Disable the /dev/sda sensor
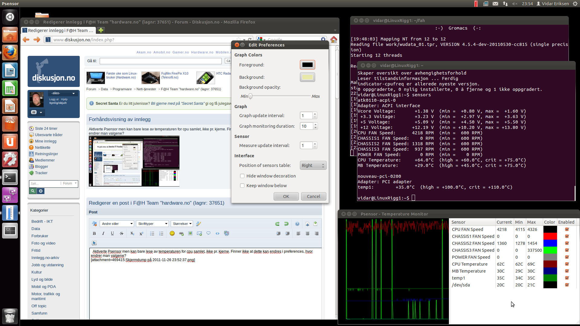Viewport: 580px width, 326px height. click(567, 285)
